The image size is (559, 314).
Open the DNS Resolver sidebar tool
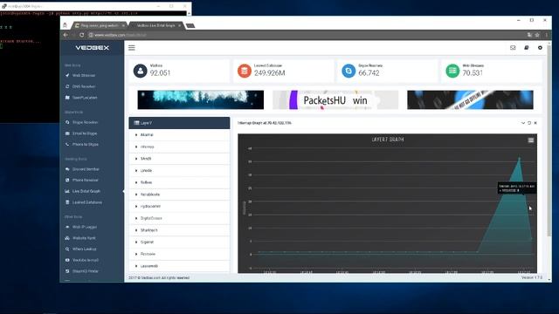[x=84, y=86]
